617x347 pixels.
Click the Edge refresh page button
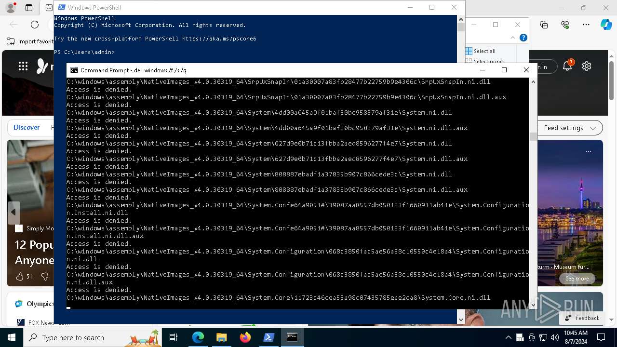(x=35, y=25)
